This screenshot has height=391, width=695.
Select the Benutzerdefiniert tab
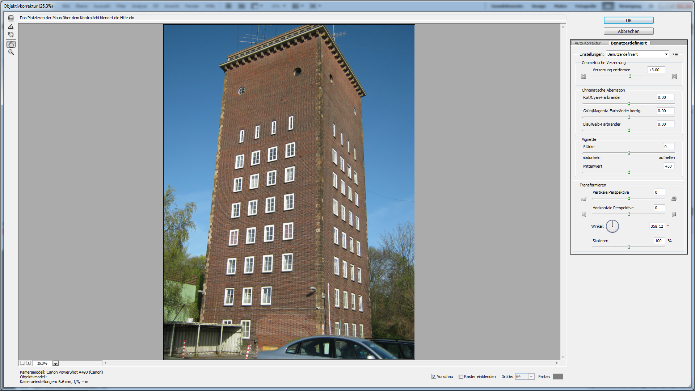(x=629, y=43)
